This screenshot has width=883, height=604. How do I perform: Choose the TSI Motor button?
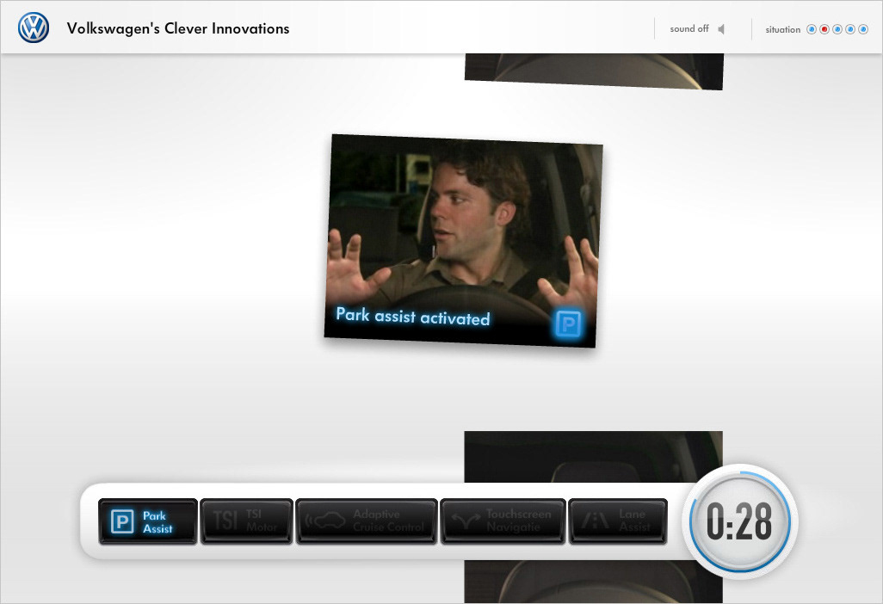point(247,521)
